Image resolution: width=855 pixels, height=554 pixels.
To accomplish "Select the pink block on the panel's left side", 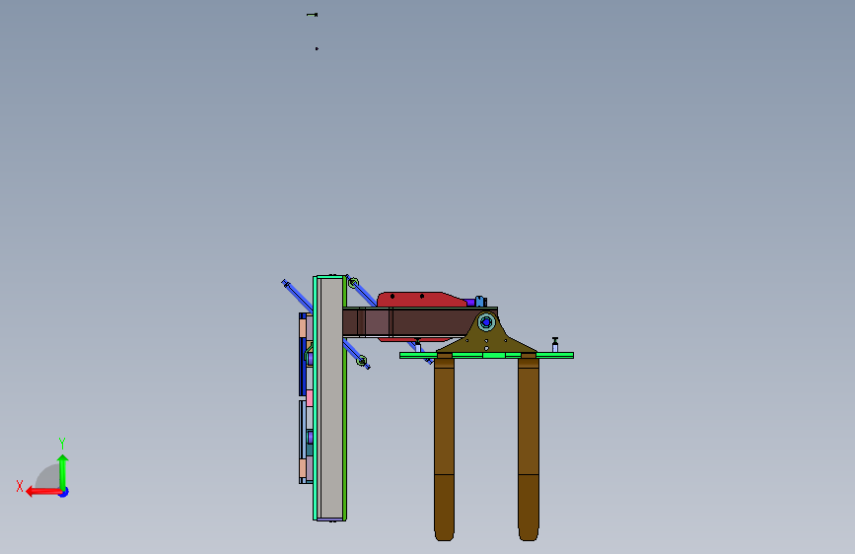I will (310, 398).
